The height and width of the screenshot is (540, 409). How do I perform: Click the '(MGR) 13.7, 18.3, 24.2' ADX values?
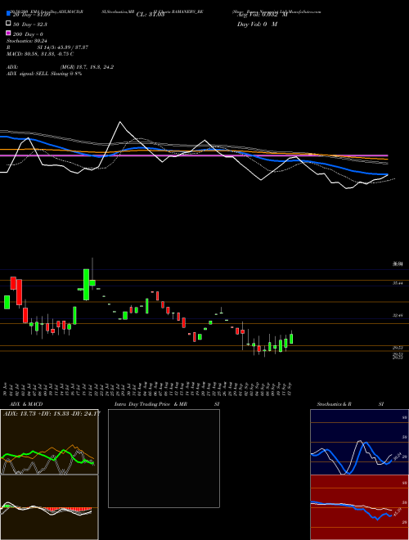pos(87,67)
